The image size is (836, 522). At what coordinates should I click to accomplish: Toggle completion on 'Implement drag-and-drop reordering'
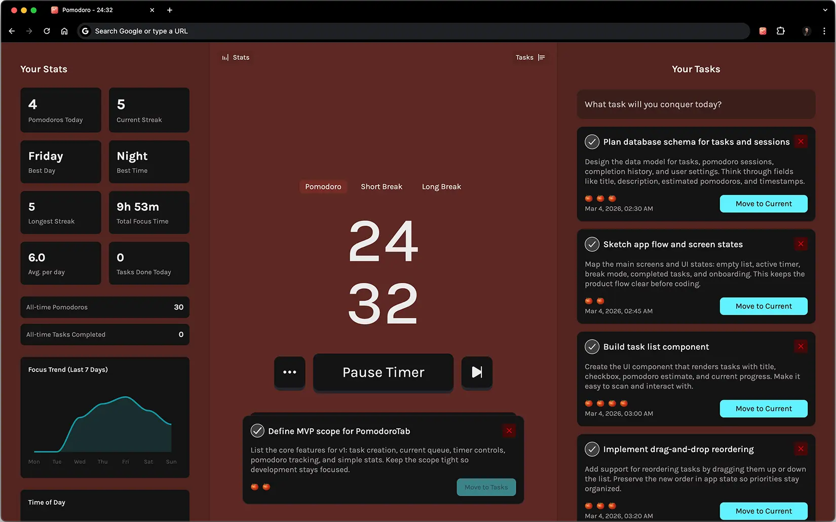coord(591,449)
